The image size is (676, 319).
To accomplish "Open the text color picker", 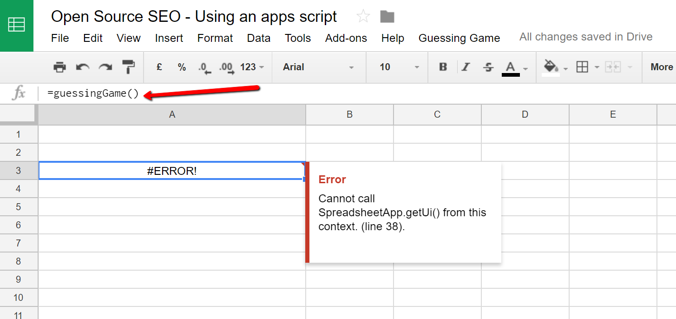I will pos(512,67).
